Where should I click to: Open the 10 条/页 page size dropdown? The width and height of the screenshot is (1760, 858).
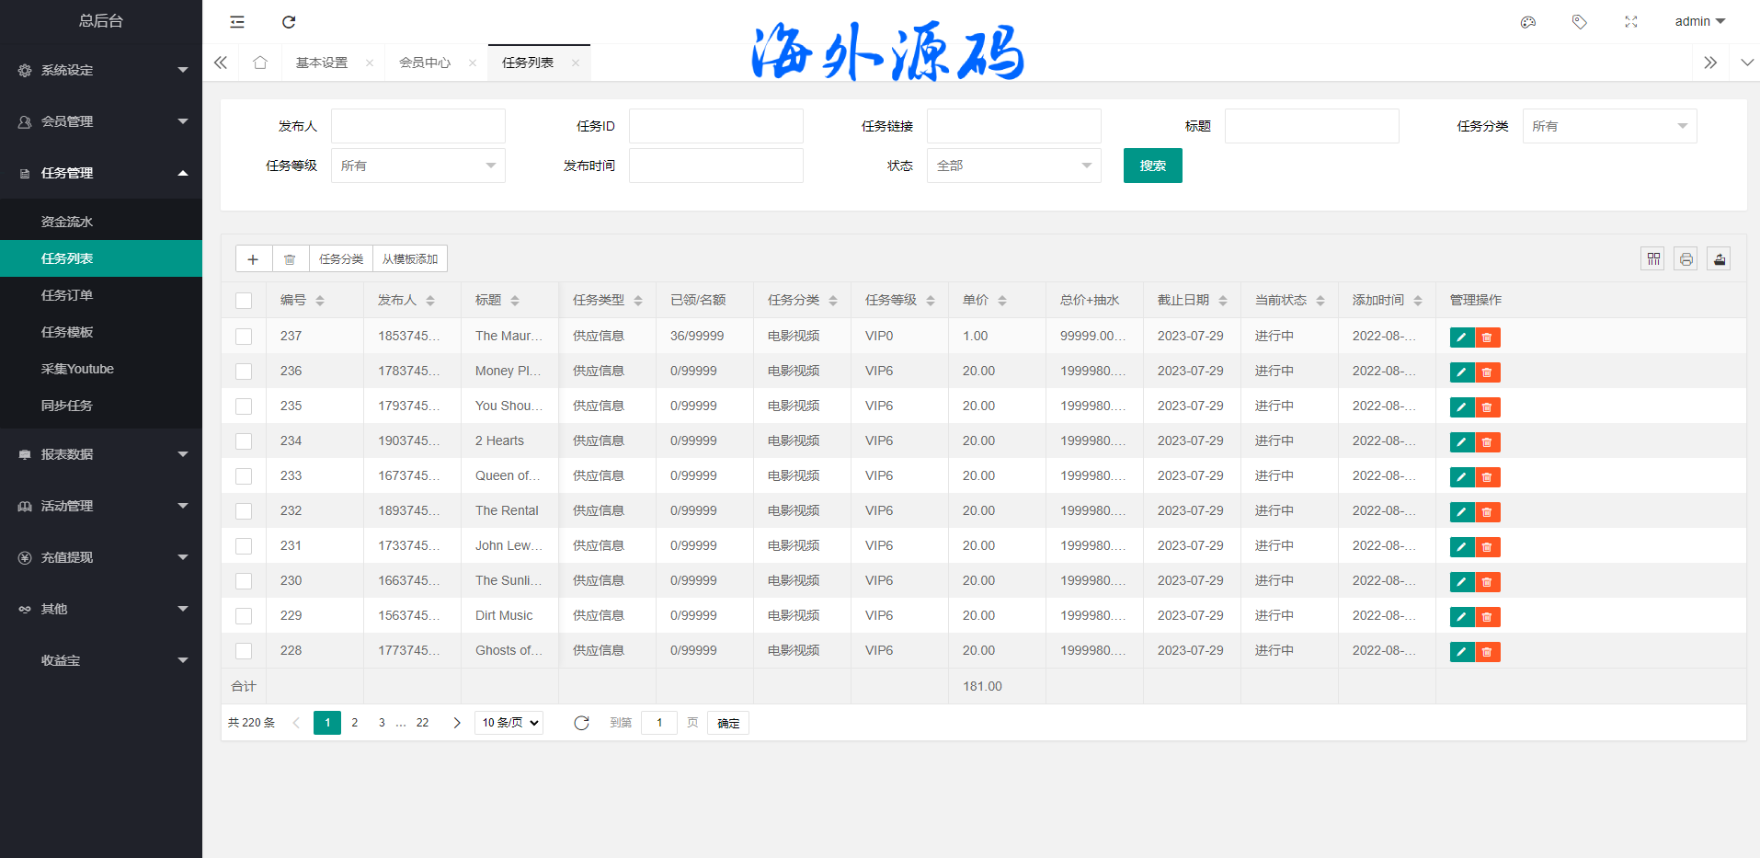[x=509, y=723]
